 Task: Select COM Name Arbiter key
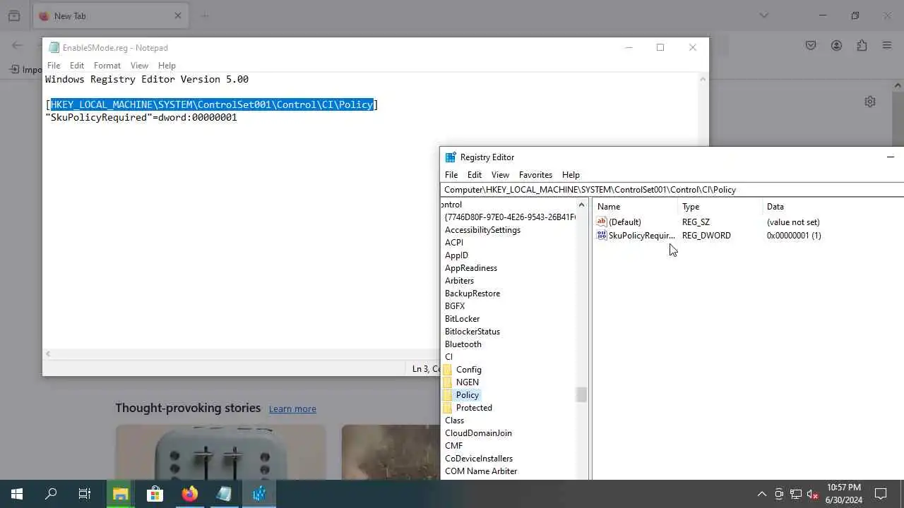(x=481, y=471)
